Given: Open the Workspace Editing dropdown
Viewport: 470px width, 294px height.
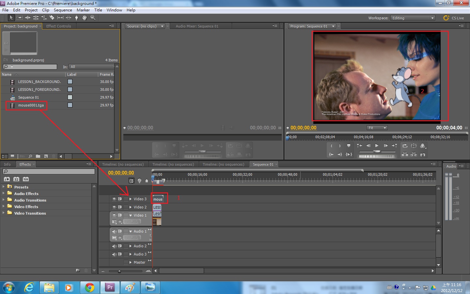Looking at the screenshot, I should click(413, 18).
